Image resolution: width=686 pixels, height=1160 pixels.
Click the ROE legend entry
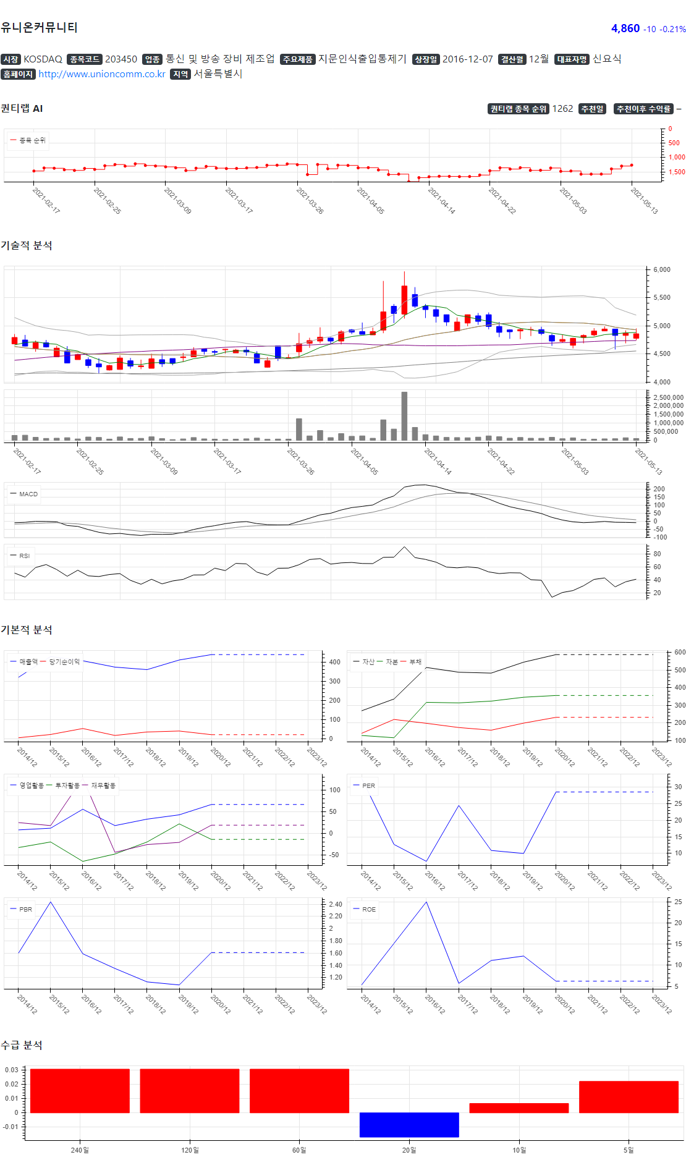[364, 909]
